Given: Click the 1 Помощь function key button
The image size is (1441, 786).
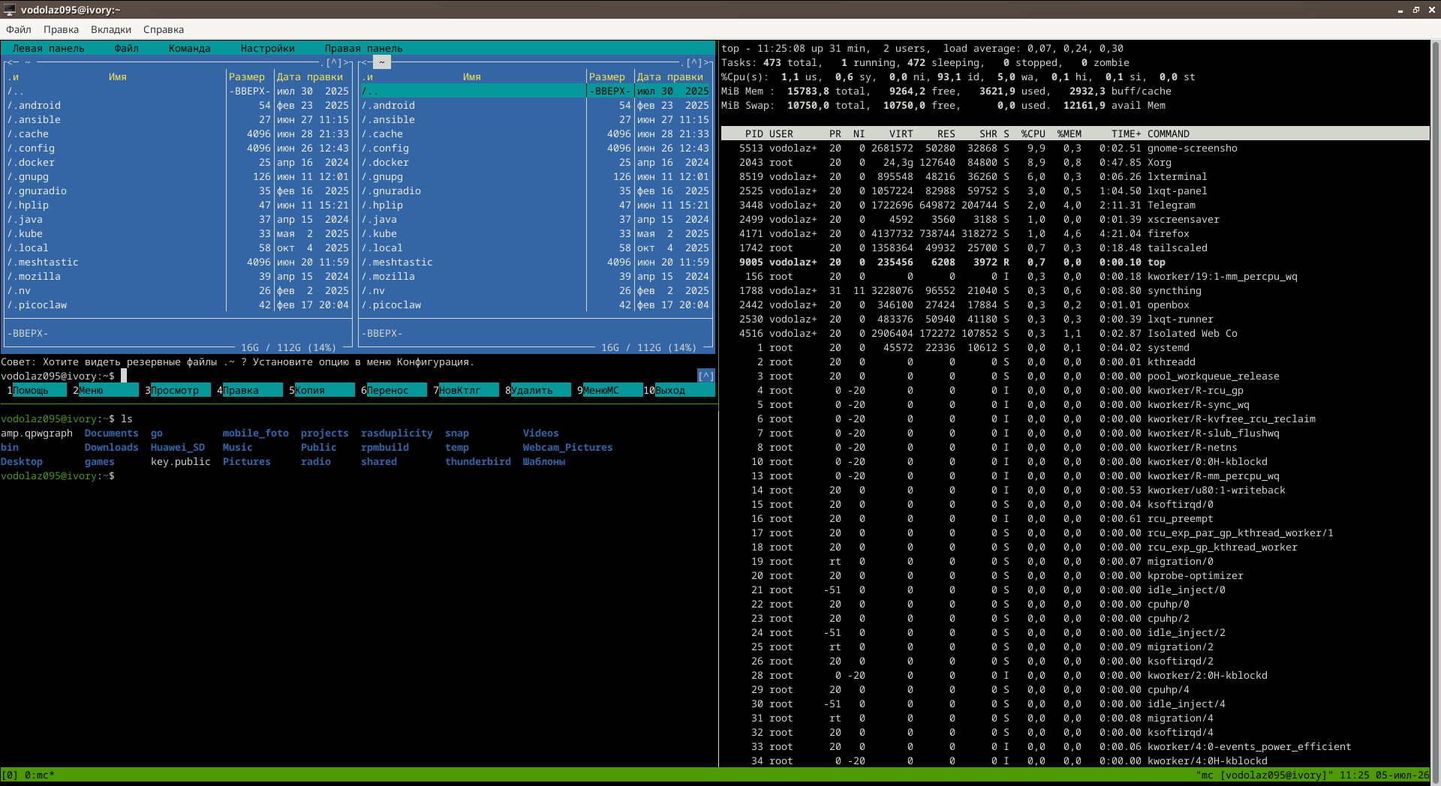Looking at the screenshot, I should point(37,390).
